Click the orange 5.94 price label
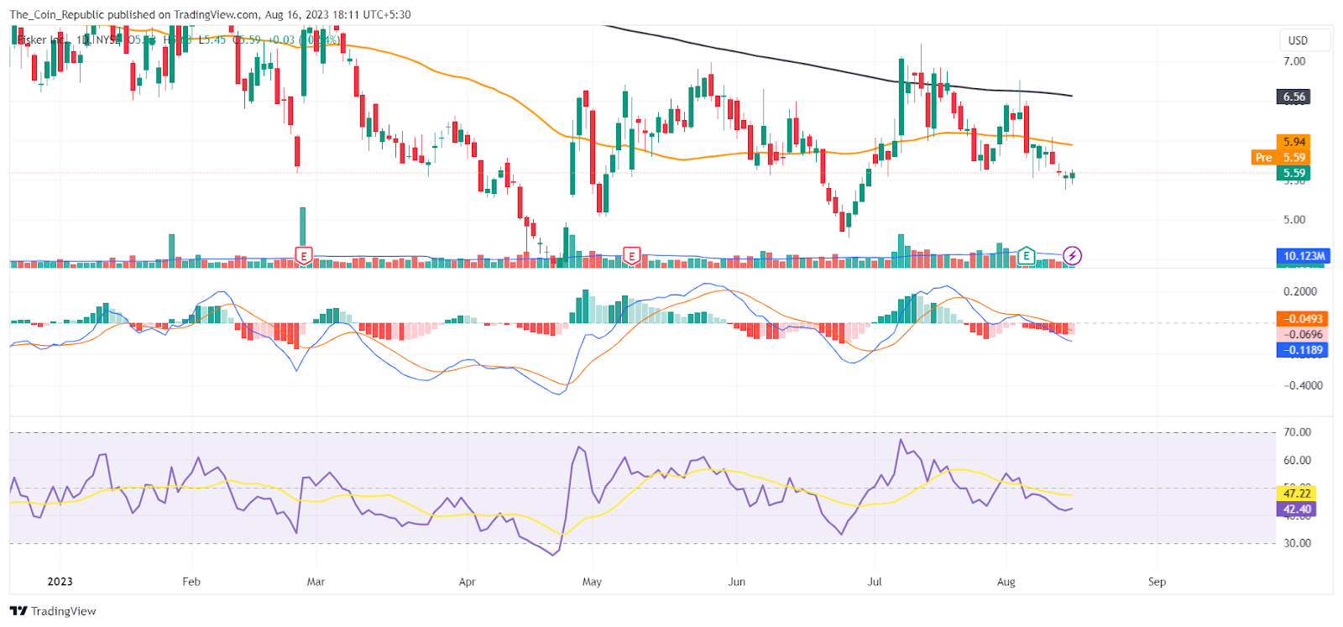The image size is (1343, 627). click(x=1293, y=142)
